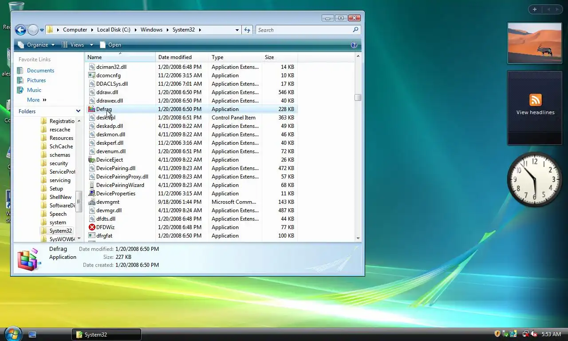Screen dimensions: 568x341
Task: Sort files by the Type column
Action: click(235, 57)
